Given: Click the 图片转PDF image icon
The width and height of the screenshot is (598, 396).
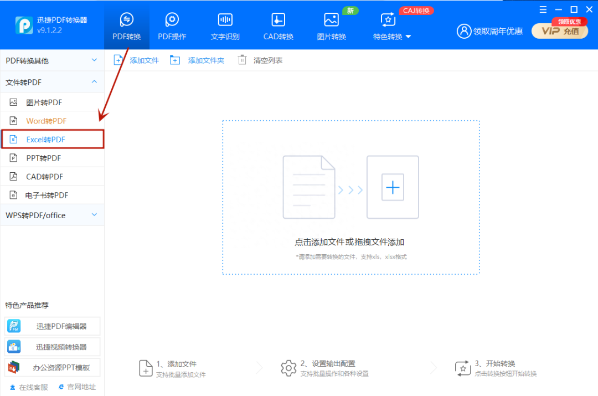Looking at the screenshot, I should pyautogui.click(x=13, y=102).
